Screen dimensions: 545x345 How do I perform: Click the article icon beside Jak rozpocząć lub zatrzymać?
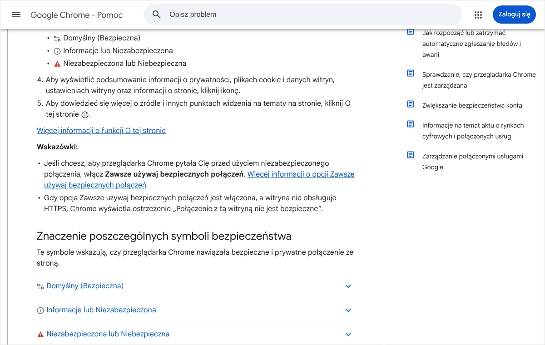pos(411,31)
